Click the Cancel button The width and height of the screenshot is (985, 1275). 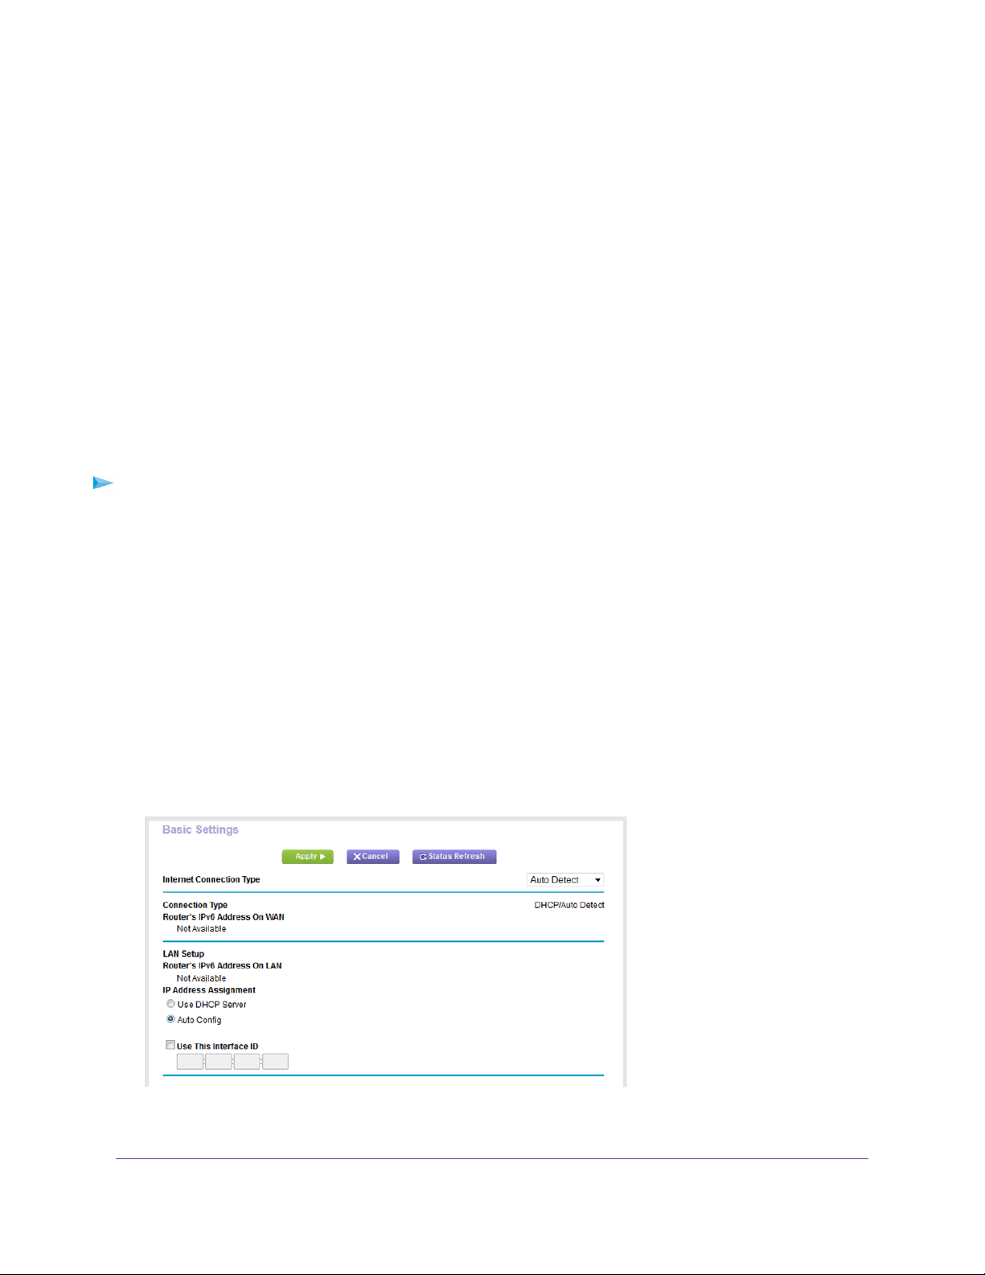372,857
